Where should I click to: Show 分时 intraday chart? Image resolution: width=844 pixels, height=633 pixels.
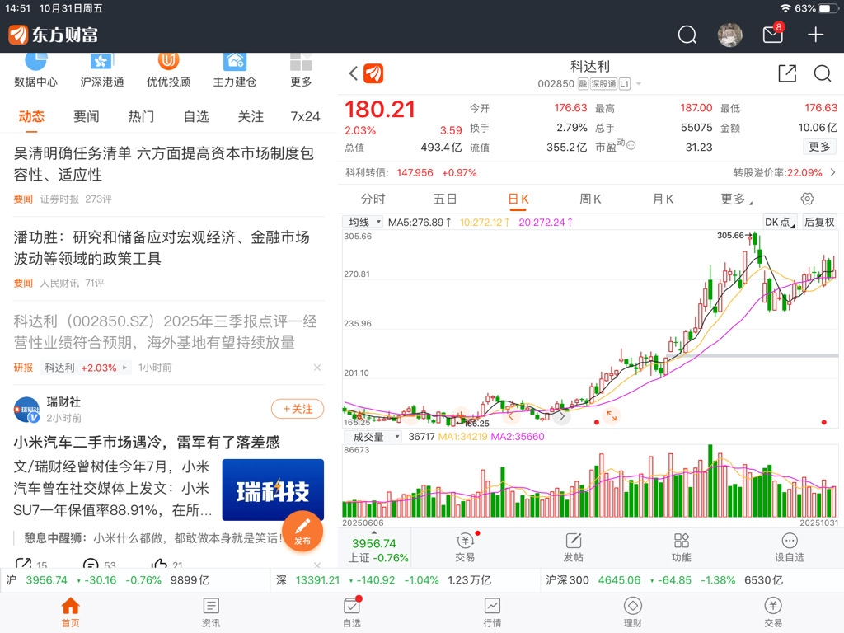[373, 199]
